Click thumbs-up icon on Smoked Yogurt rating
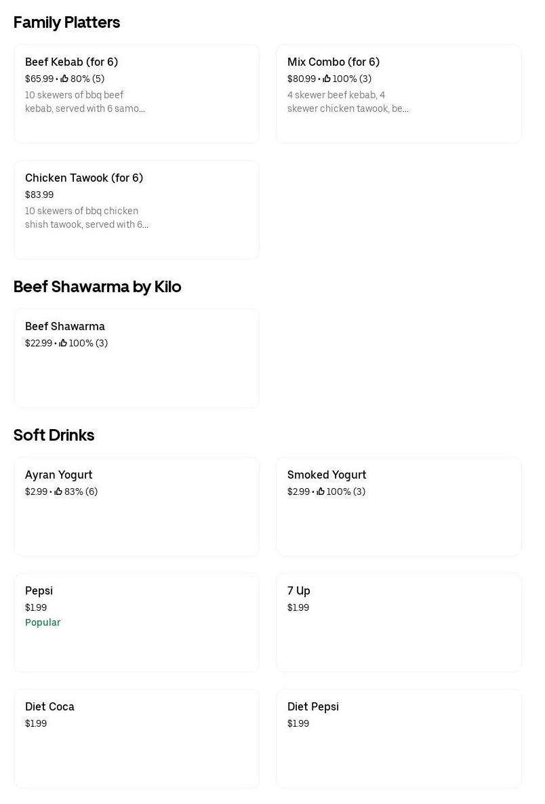The image size is (545, 804). (x=321, y=491)
